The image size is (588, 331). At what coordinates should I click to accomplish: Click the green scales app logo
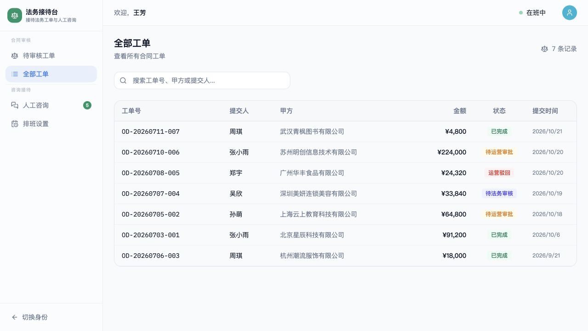pos(15,15)
